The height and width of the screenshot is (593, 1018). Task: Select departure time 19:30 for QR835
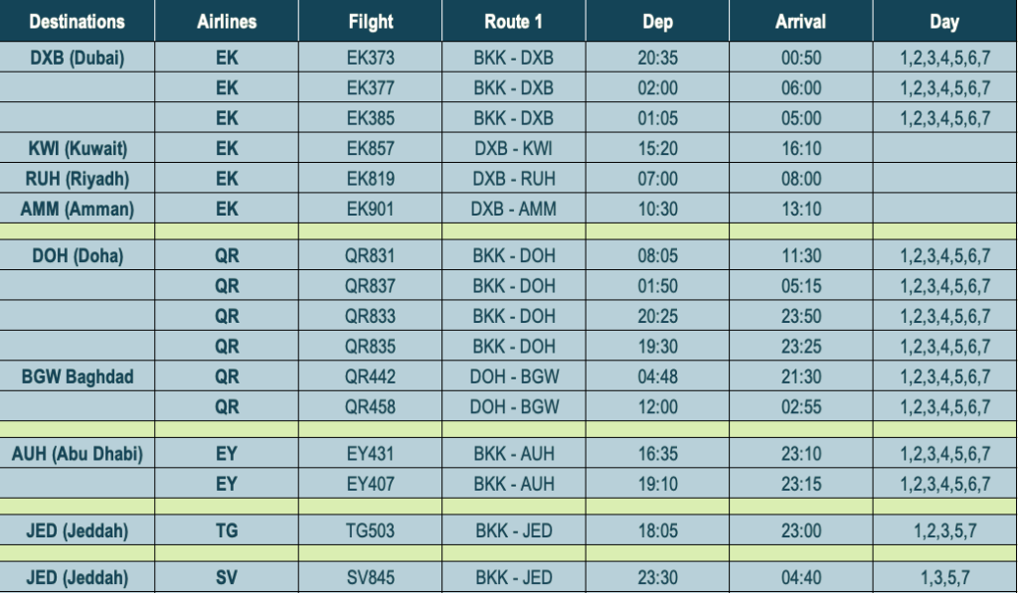click(x=657, y=347)
